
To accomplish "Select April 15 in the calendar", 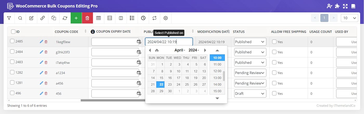I will coord(161,78).
